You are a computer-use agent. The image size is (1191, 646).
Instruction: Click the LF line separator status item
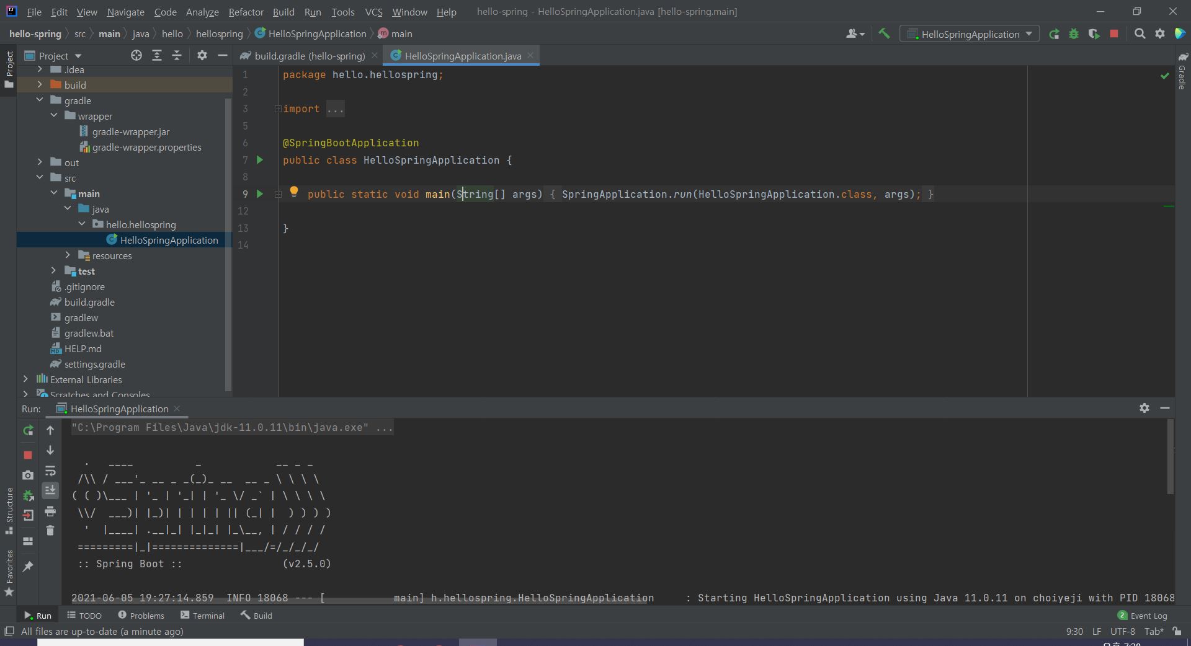point(1096,631)
